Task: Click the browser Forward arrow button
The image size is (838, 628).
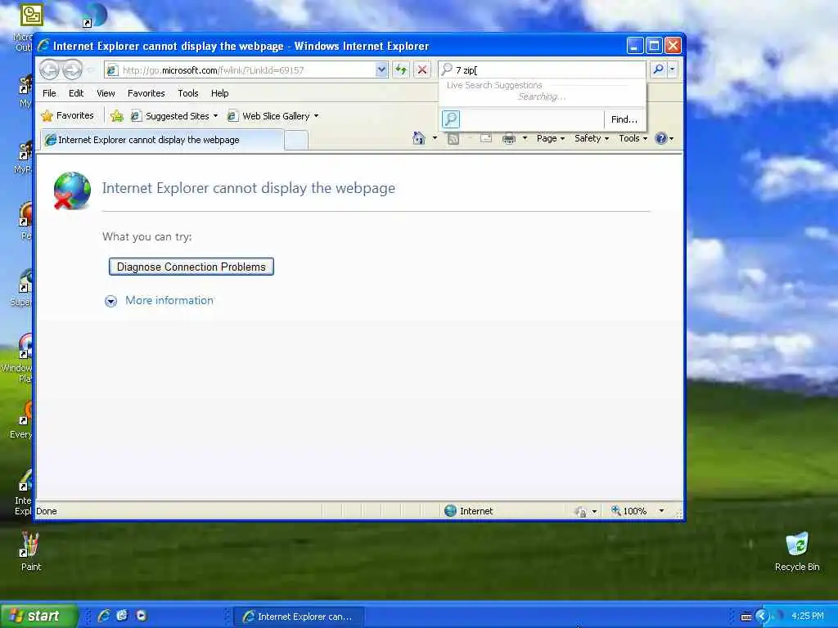Action: pos(72,70)
